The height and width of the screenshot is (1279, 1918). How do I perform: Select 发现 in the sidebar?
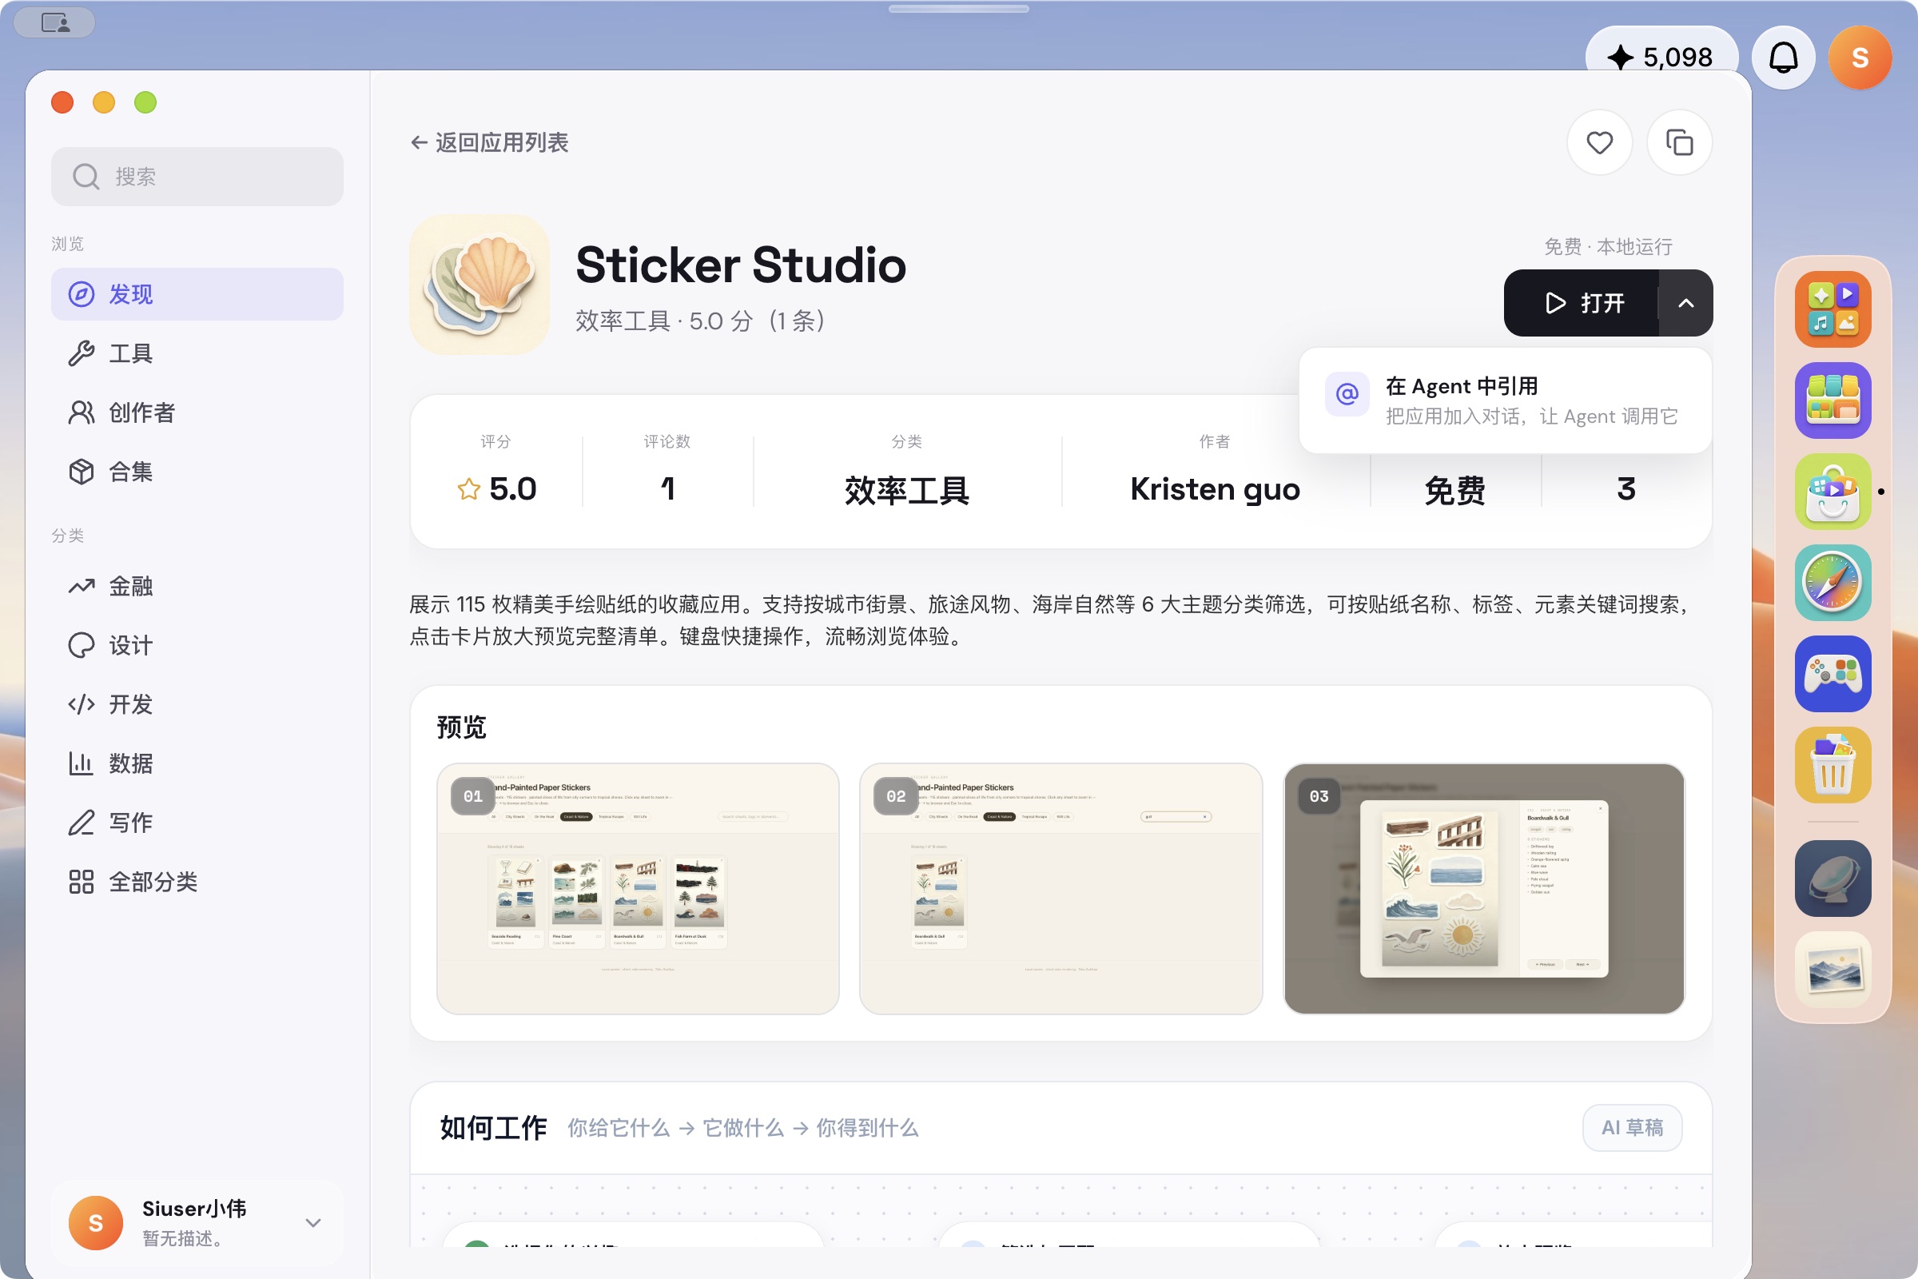pyautogui.click(x=197, y=294)
